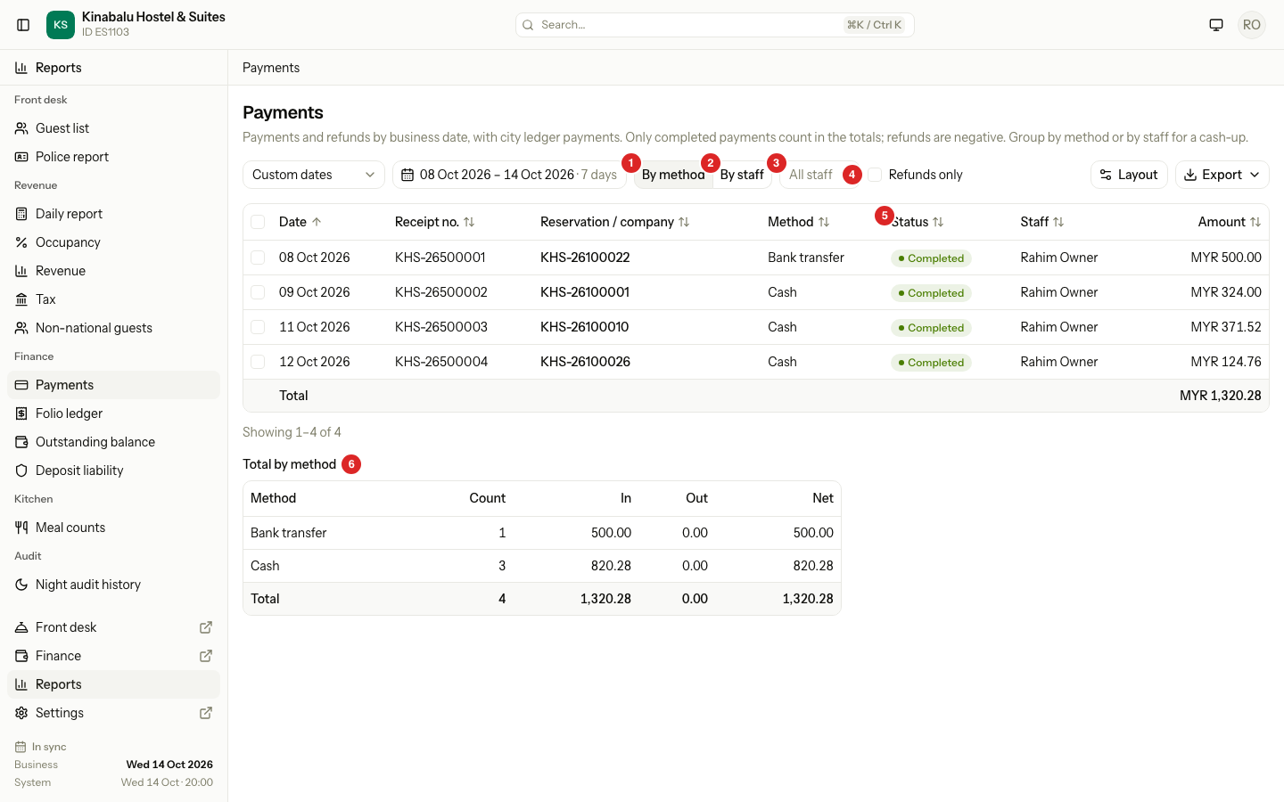Collapse the sidebar with the panel icon
1284x802 pixels.
pos(24,25)
